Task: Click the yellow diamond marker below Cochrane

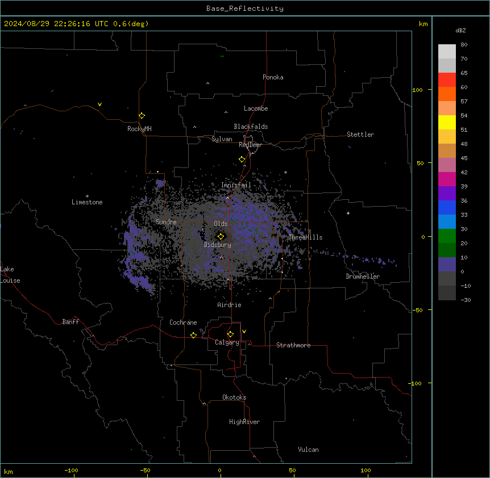Action: [x=193, y=335]
